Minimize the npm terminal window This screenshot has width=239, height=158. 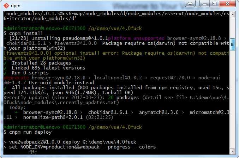point(205,4)
